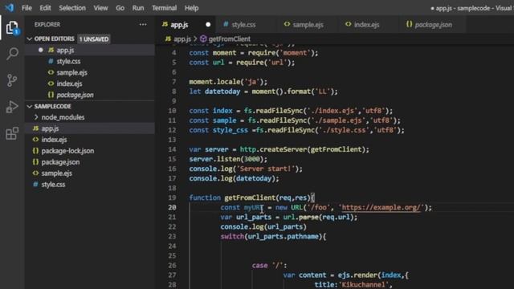This screenshot has height=289, width=514.
Task: Open the File menu
Action: pos(27,8)
